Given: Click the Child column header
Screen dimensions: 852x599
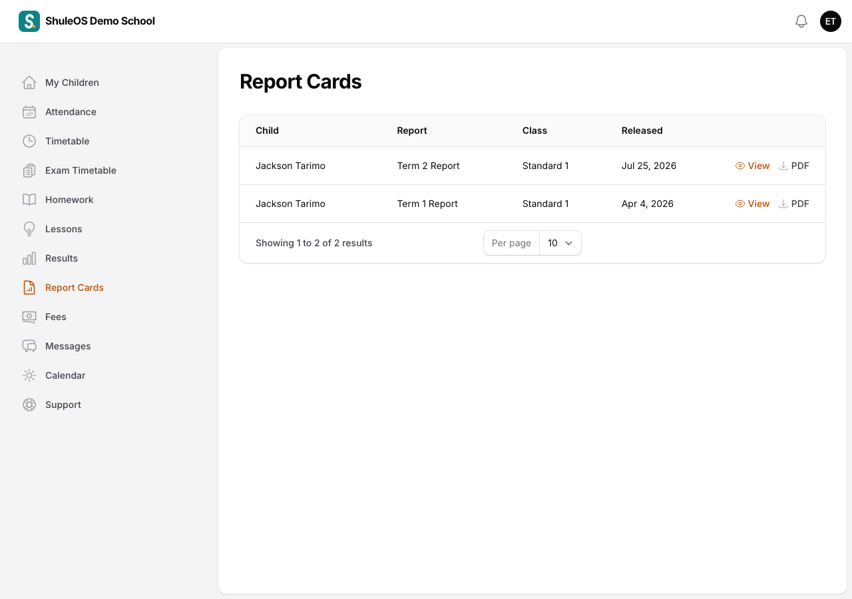Looking at the screenshot, I should tap(267, 130).
